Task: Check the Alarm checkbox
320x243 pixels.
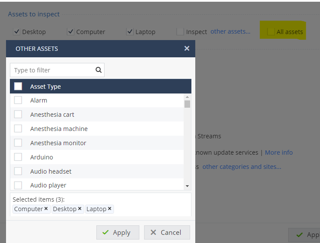Action: tap(18, 100)
